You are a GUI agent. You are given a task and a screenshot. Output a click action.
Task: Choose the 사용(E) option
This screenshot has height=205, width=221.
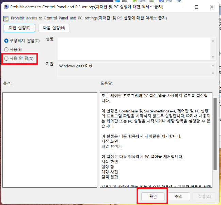(13, 49)
